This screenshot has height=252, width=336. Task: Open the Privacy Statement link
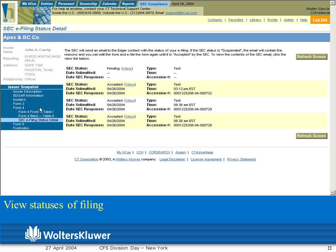click(241, 160)
